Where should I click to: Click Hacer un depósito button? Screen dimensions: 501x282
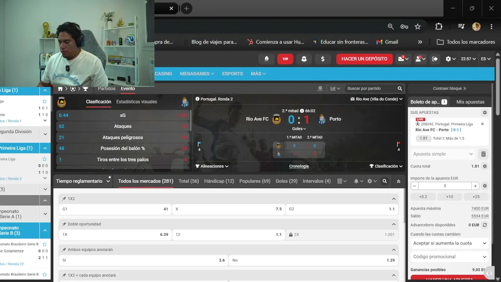pyautogui.click(x=364, y=59)
